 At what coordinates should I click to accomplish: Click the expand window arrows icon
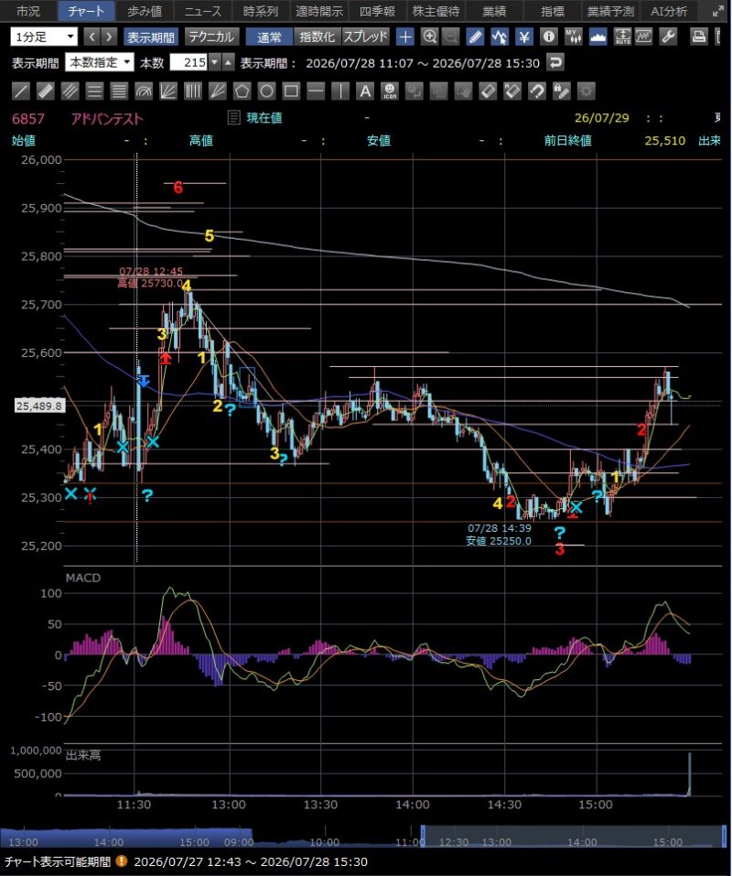pos(717,11)
